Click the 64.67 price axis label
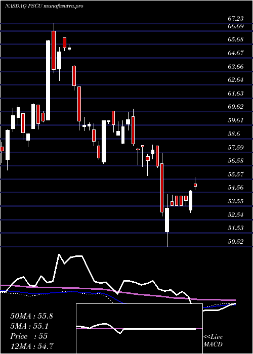Viewport: 253px width, 354px height. (x=235, y=53)
